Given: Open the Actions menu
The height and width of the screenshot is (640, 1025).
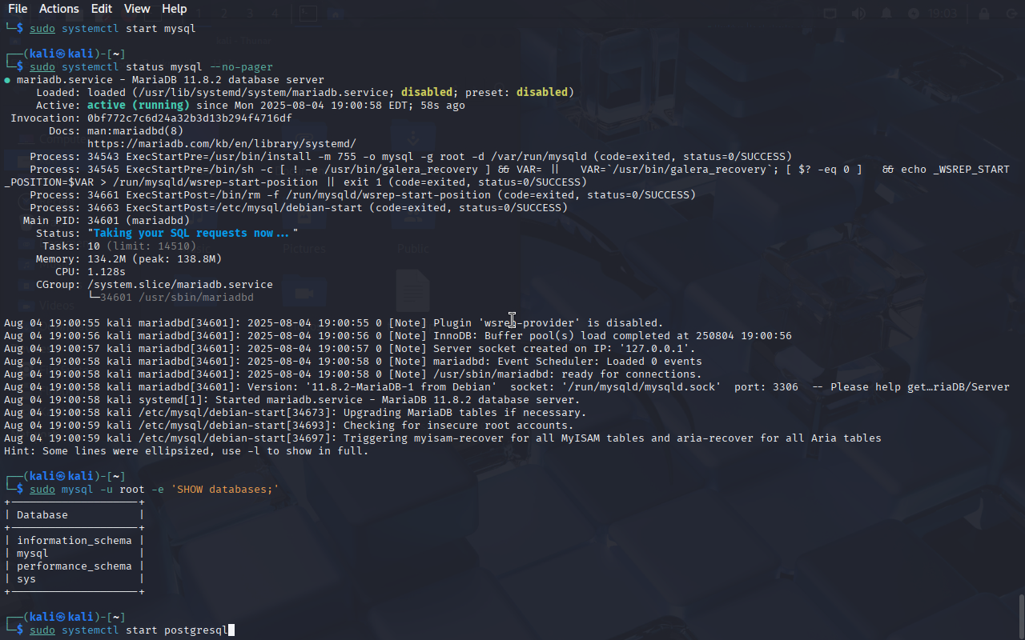Looking at the screenshot, I should [x=59, y=9].
